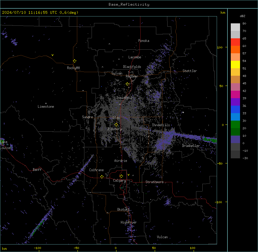Select the 42 dBZ magenta color swatch
Image resolution: width=258 pixels, height=252 pixels.
pyautogui.click(x=235, y=94)
